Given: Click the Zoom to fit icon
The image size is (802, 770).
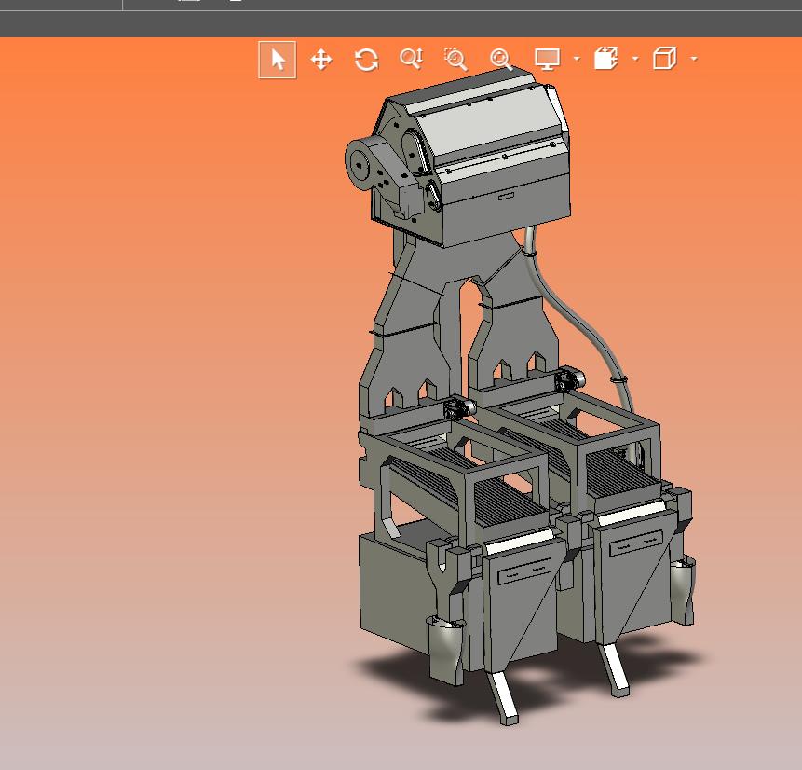Looking at the screenshot, I should coord(501,60).
